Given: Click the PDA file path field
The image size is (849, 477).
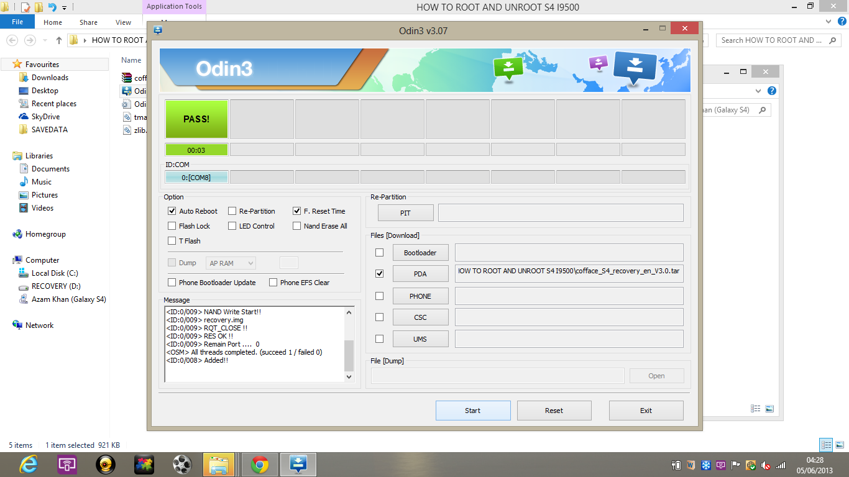Looking at the screenshot, I should click(569, 274).
